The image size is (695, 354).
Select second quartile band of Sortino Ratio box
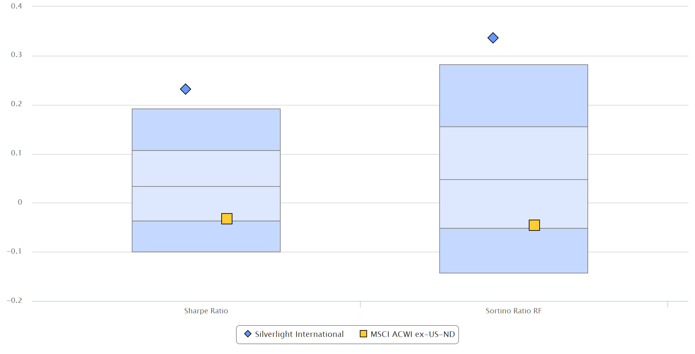(x=514, y=153)
